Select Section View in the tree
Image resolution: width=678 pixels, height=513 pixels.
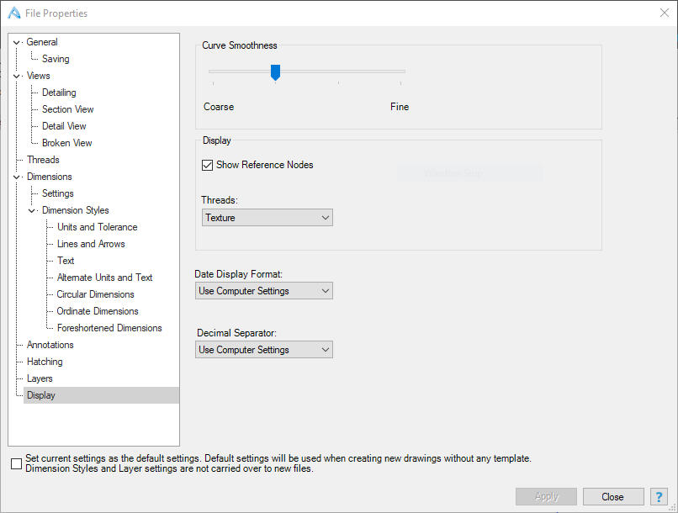(x=67, y=109)
